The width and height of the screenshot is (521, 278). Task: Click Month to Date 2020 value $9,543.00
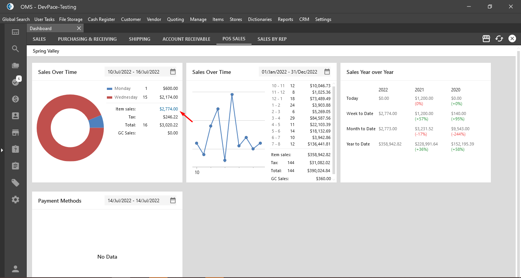(460, 129)
